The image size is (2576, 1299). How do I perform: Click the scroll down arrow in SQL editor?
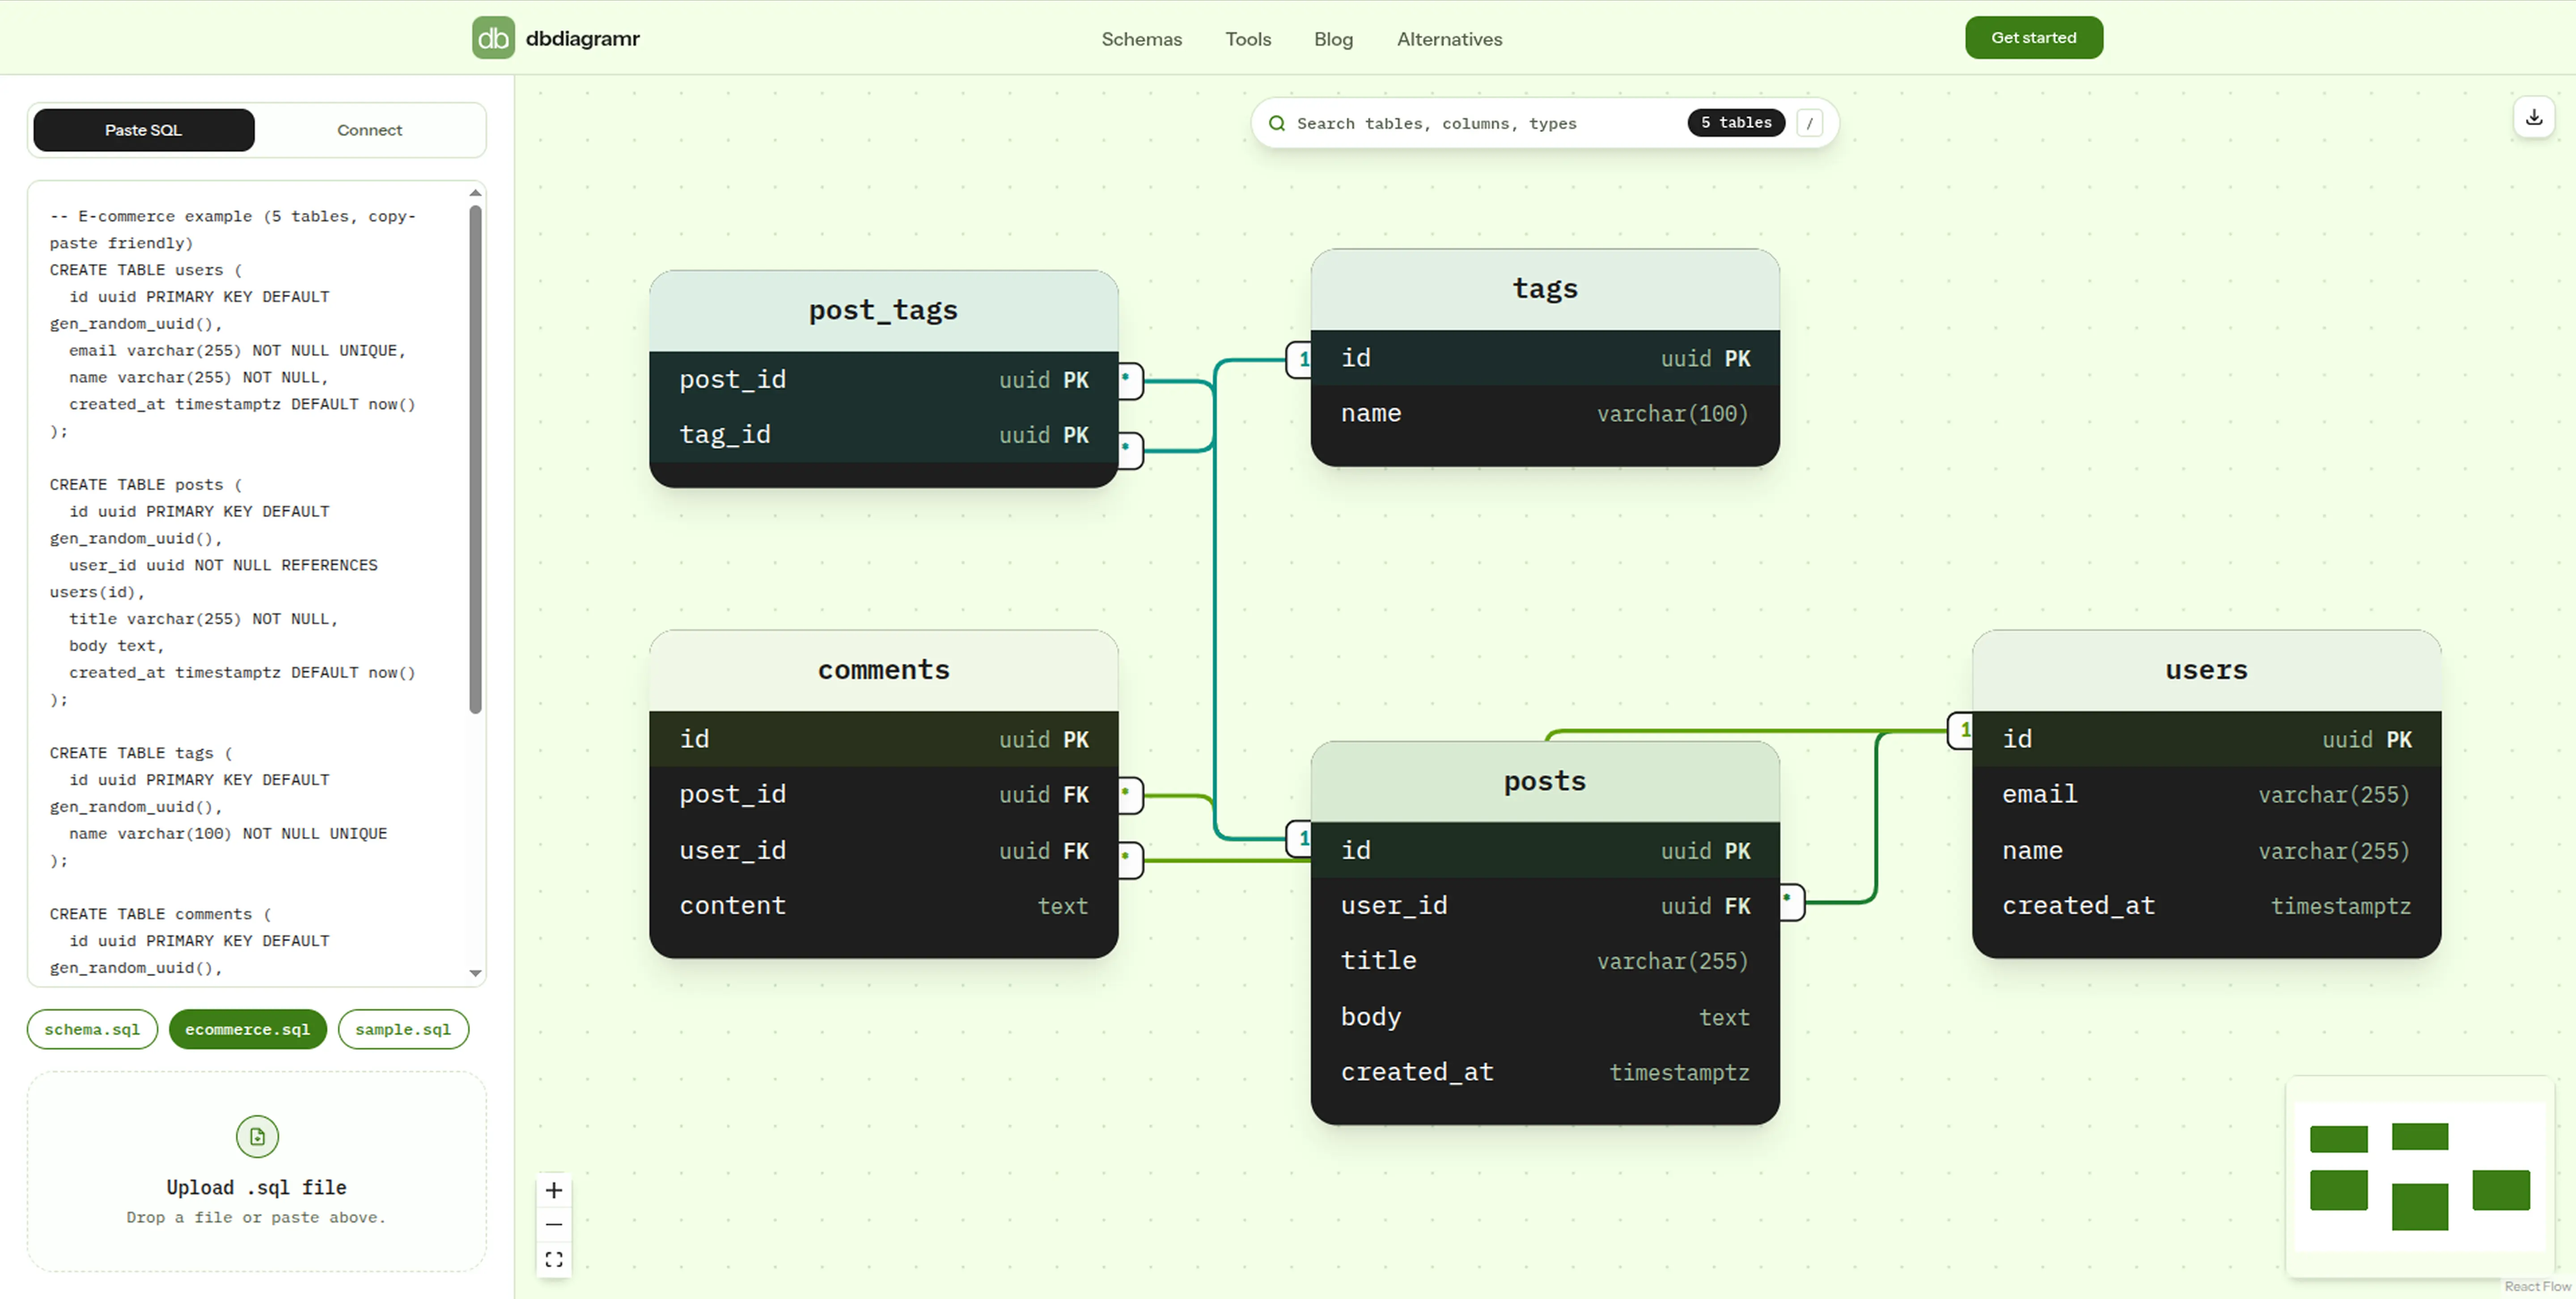[475, 973]
